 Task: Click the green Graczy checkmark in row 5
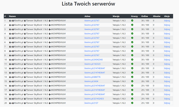132,38
